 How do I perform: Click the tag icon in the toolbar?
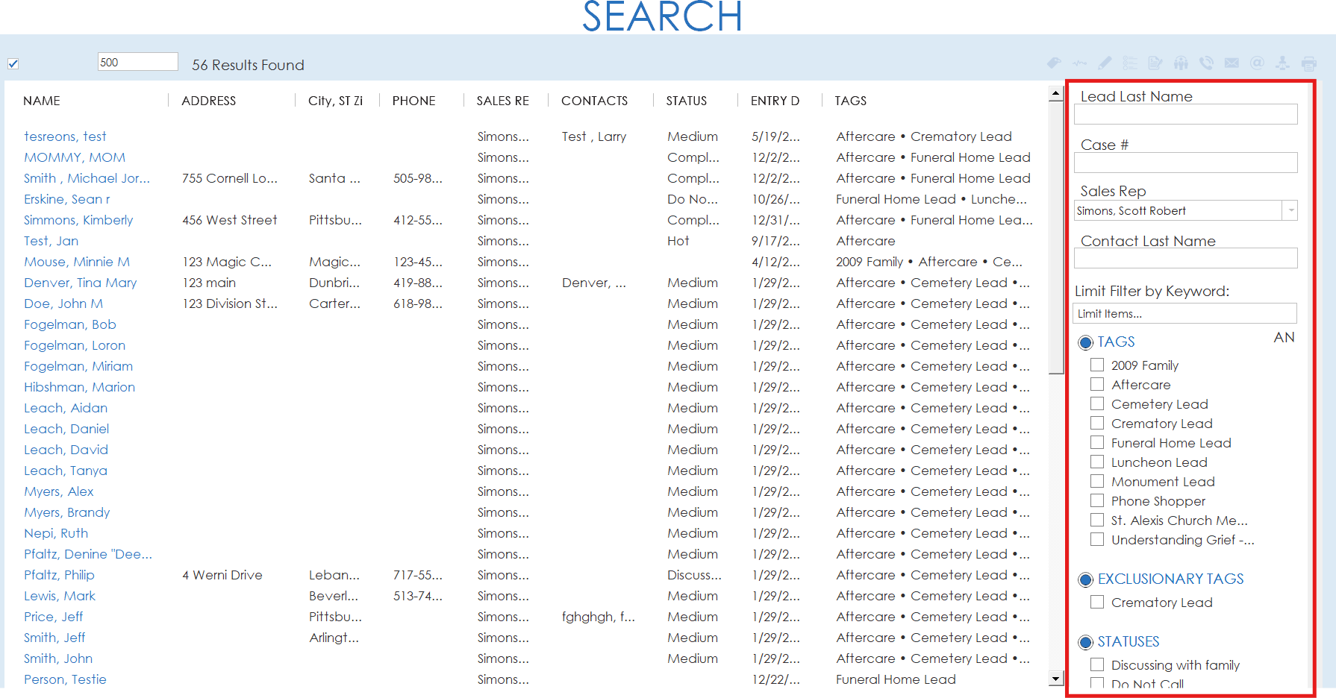[1054, 63]
